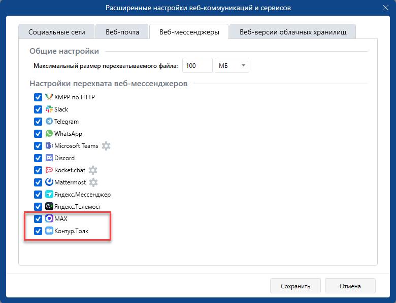The width and height of the screenshot is (396, 303).
Task: Uncheck the XMPP по HTTP checkbox
Action: coord(38,97)
